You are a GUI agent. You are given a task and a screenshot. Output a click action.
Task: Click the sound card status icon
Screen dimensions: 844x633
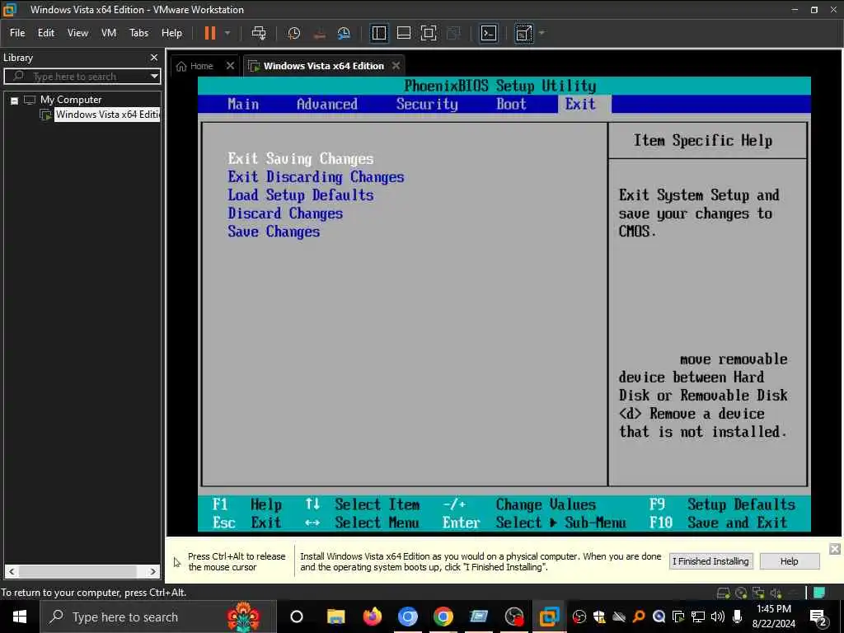[x=776, y=593]
